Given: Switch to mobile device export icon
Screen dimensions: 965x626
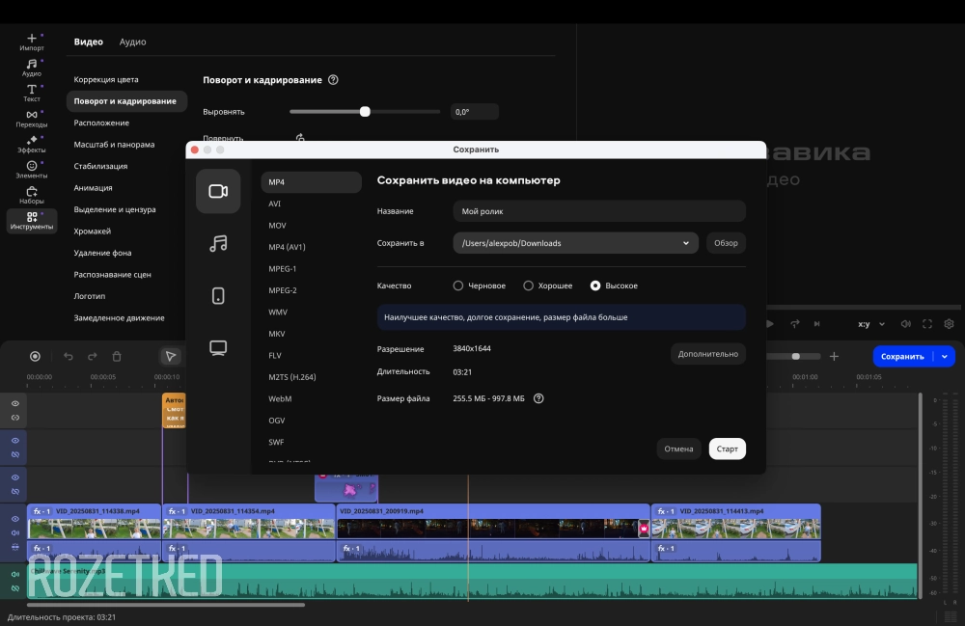Looking at the screenshot, I should click(218, 295).
